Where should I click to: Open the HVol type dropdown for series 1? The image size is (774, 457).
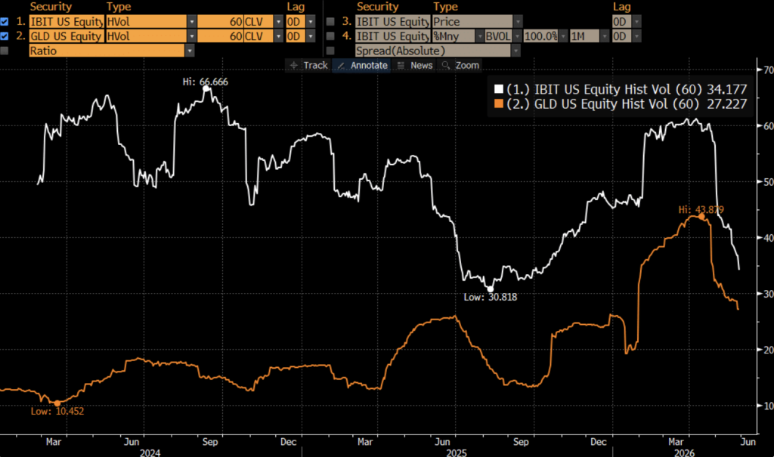[x=192, y=22]
